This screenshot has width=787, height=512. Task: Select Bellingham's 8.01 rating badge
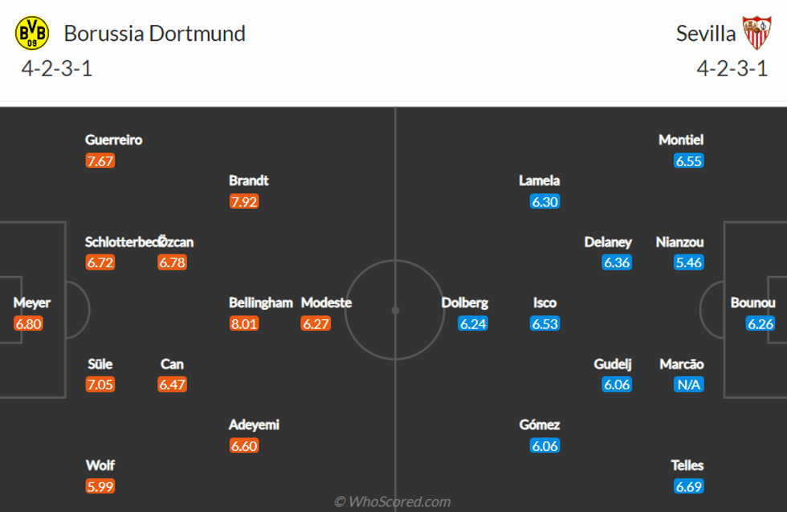(244, 323)
